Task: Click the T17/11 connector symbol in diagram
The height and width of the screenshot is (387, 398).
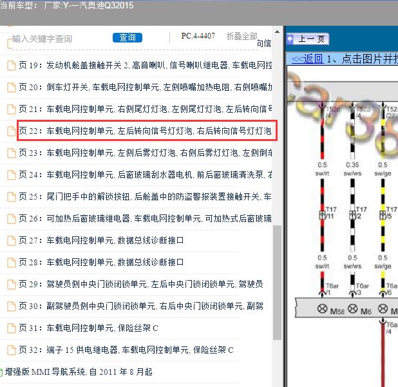Action: (322, 215)
